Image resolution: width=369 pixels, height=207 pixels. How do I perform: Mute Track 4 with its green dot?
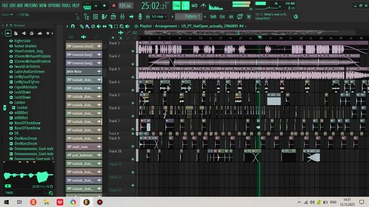[133, 90]
